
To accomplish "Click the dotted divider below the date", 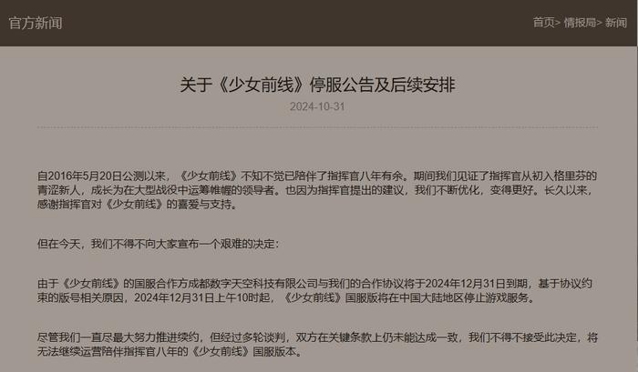I will point(317,127).
